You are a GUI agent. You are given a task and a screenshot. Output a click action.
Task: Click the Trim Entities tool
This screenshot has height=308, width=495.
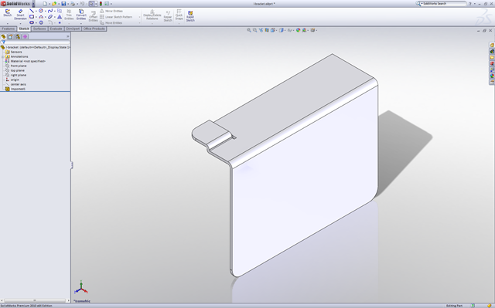point(69,15)
